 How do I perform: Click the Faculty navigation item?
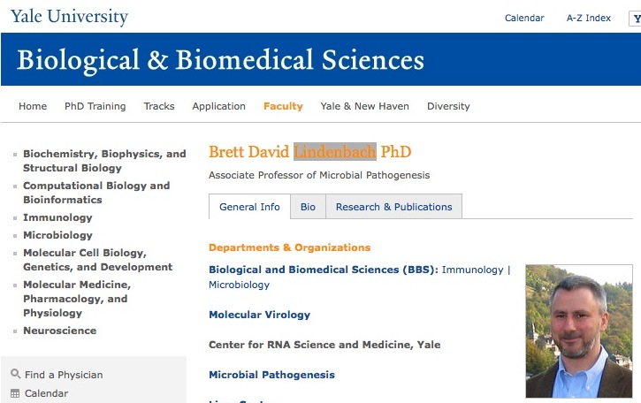pyautogui.click(x=283, y=106)
